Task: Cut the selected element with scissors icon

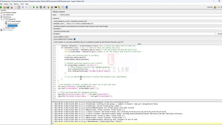Action: [x=12, y=7]
